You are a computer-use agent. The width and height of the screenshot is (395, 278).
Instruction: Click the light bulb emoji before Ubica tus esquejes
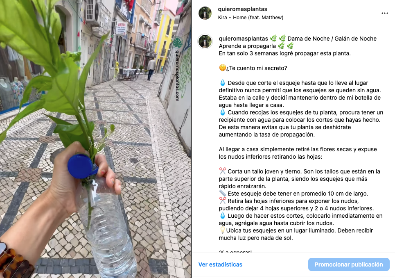click(x=222, y=230)
